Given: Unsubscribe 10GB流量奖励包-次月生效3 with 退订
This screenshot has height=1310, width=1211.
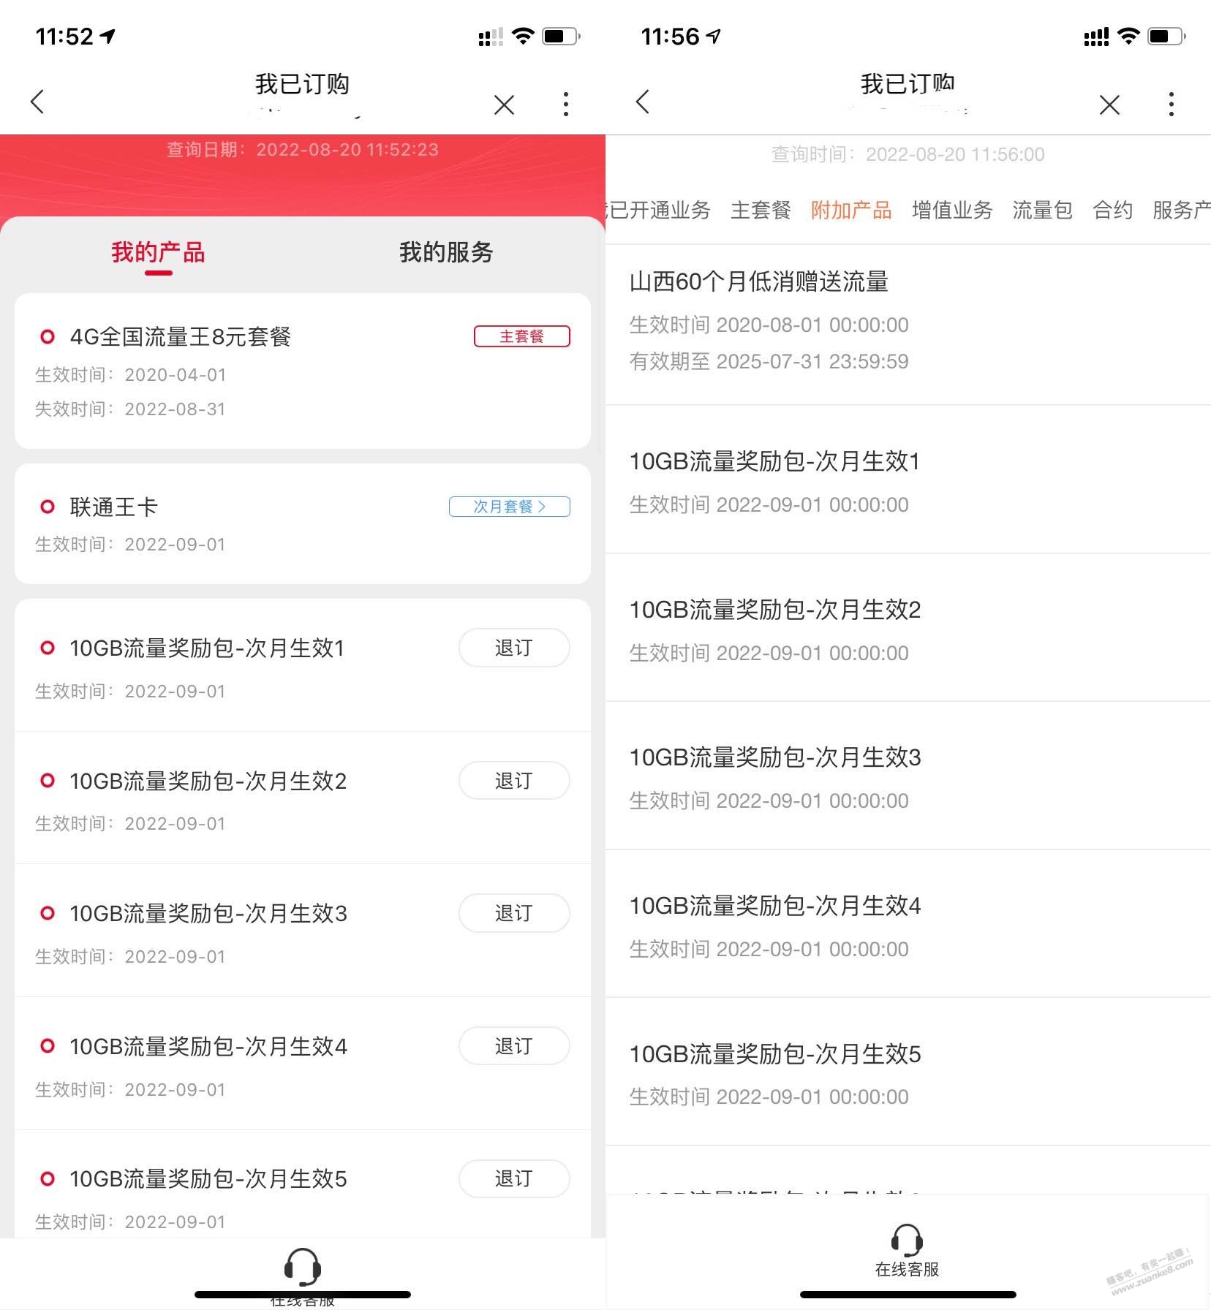Looking at the screenshot, I should (514, 913).
